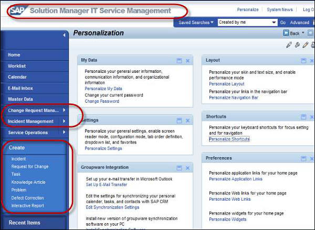Expand the Service Operations submenu arrow
315x230 pixels.
click(64, 133)
